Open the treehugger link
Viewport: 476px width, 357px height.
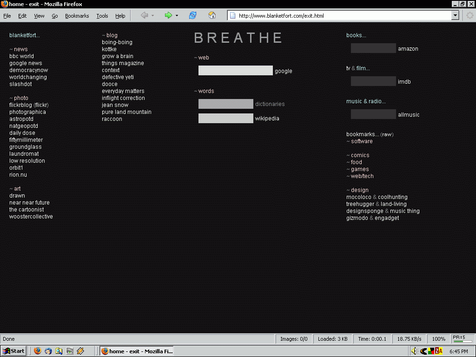coord(360,204)
